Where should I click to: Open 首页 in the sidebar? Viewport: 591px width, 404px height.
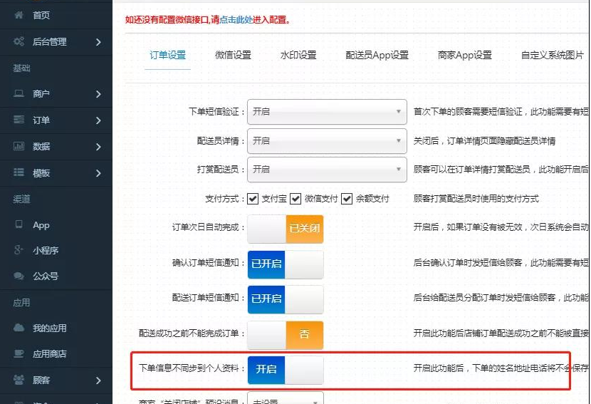[41, 15]
